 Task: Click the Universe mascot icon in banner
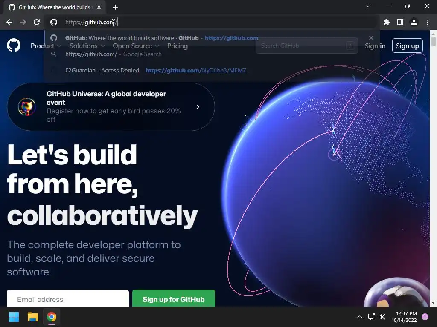click(27, 107)
